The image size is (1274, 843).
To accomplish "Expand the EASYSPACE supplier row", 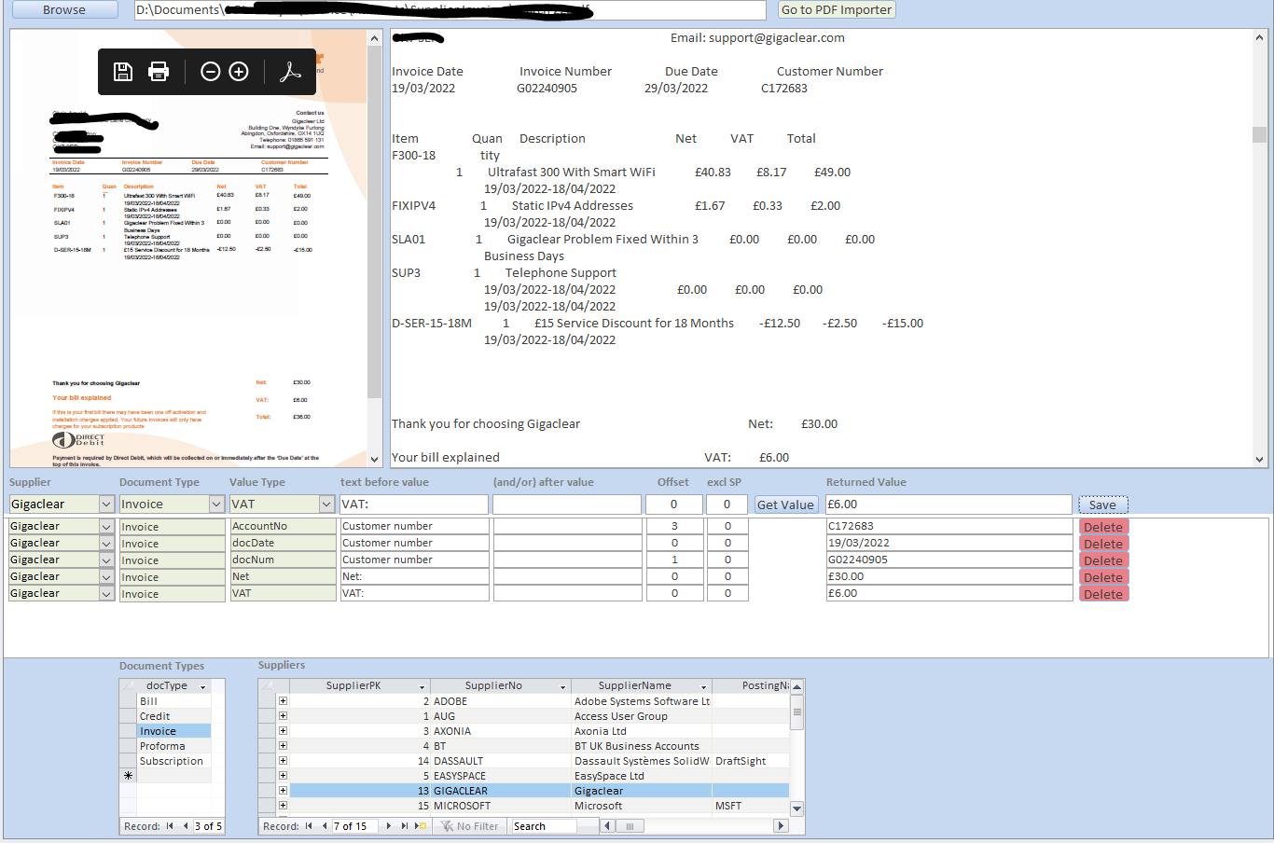I will [x=283, y=776].
